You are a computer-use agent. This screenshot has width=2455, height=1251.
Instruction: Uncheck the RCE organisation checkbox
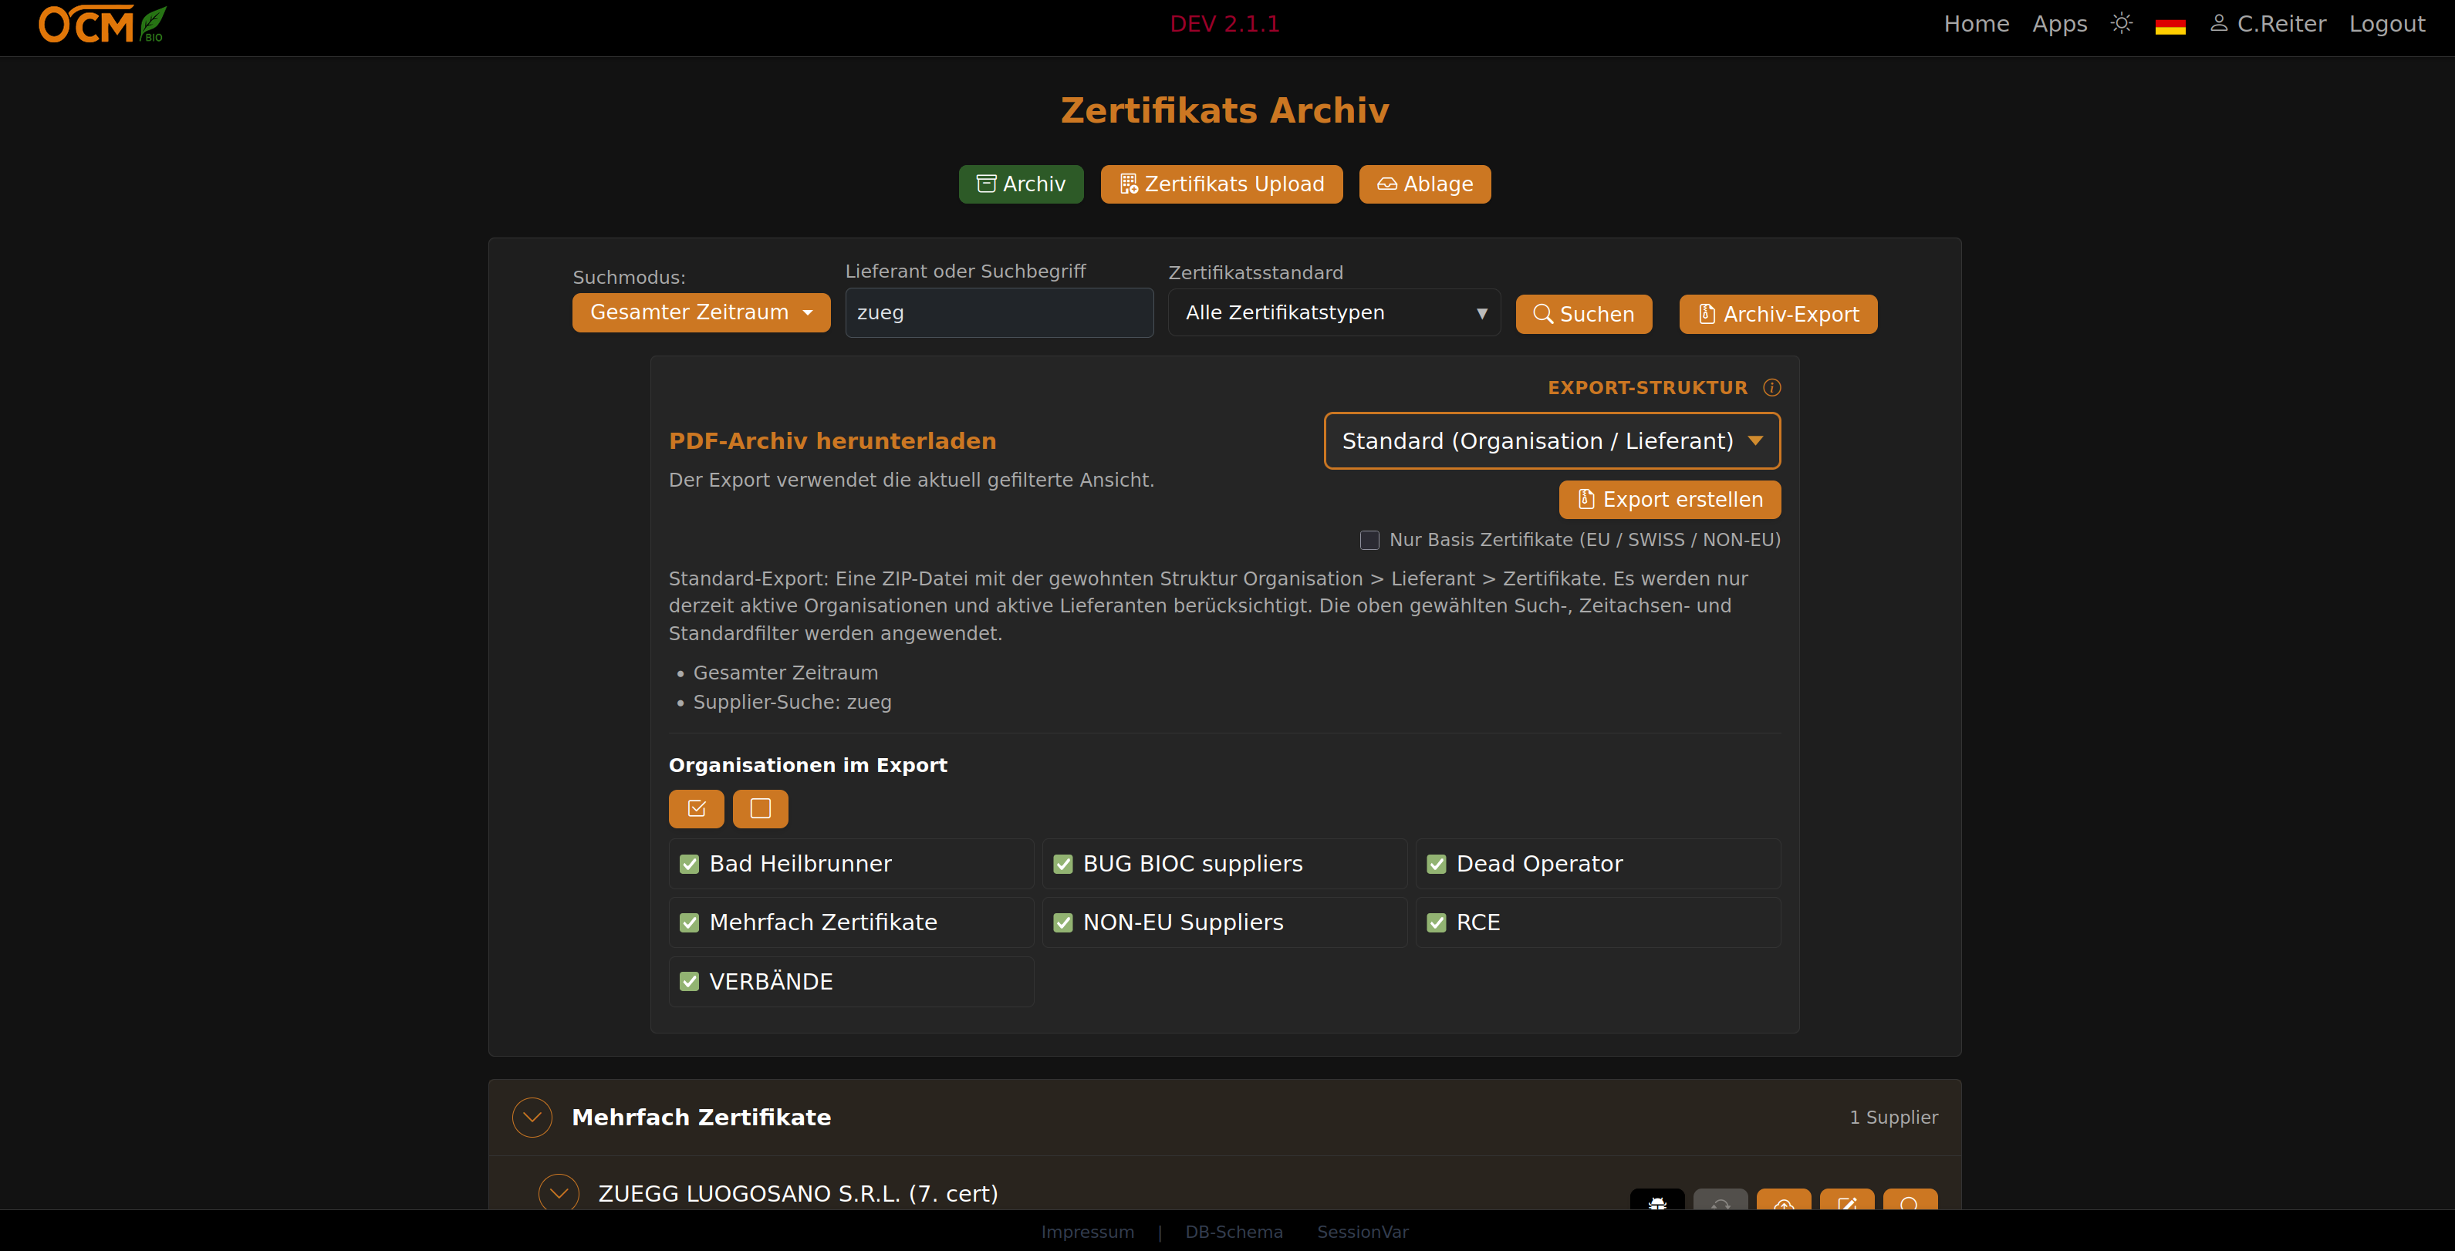click(1437, 923)
